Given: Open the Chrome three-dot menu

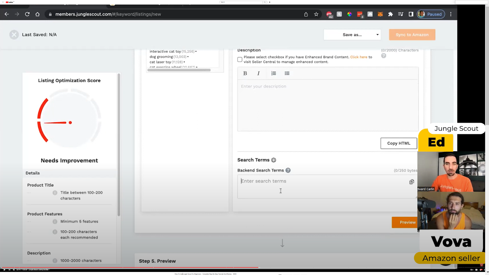Looking at the screenshot, I should click(451, 14).
